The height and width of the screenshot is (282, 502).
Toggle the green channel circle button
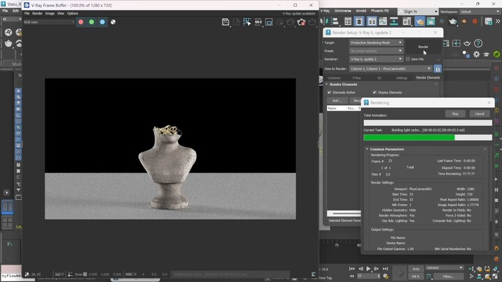point(91,22)
